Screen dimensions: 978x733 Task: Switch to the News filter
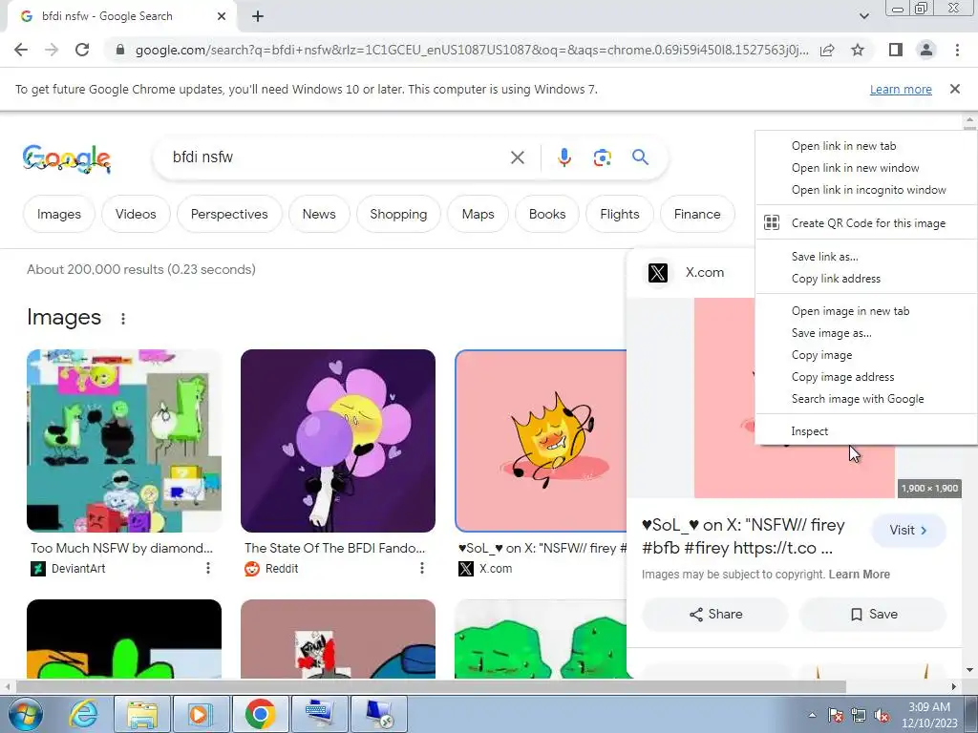319,214
